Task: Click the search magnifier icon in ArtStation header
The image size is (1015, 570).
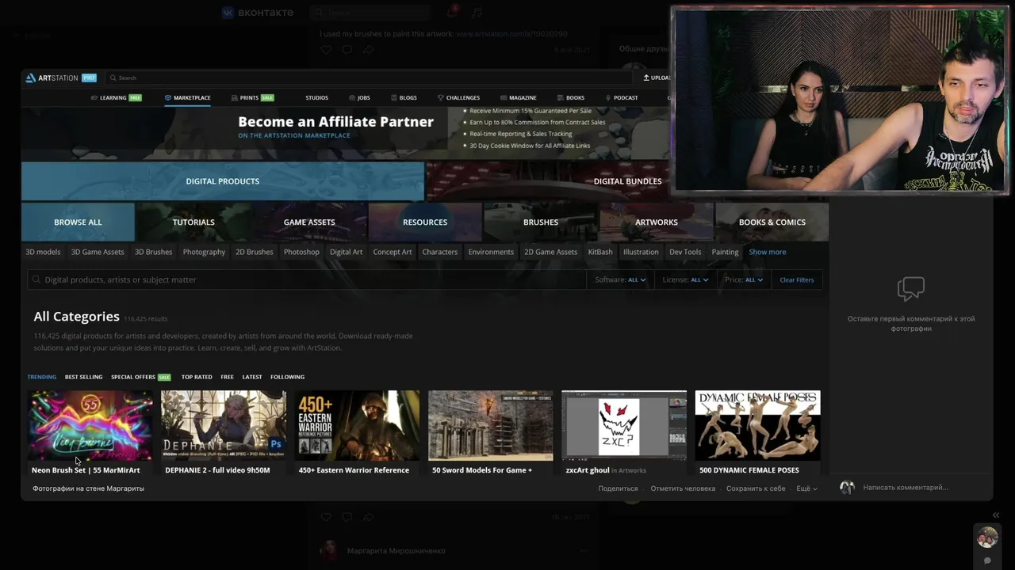Action: 113,78
